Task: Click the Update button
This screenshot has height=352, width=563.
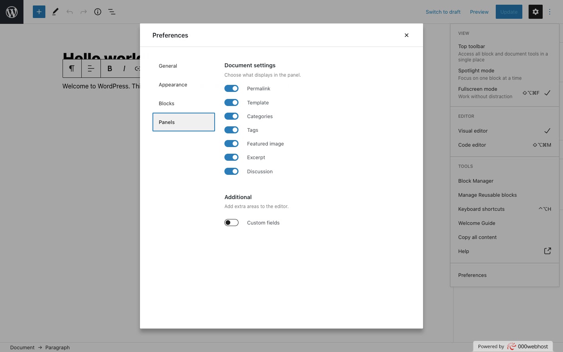Action: coord(509,12)
